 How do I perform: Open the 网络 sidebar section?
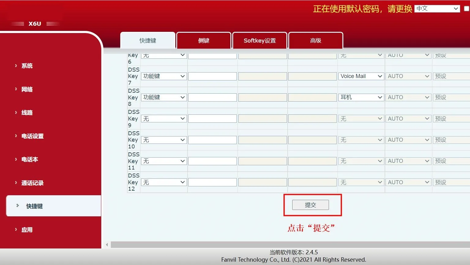[x=26, y=89]
